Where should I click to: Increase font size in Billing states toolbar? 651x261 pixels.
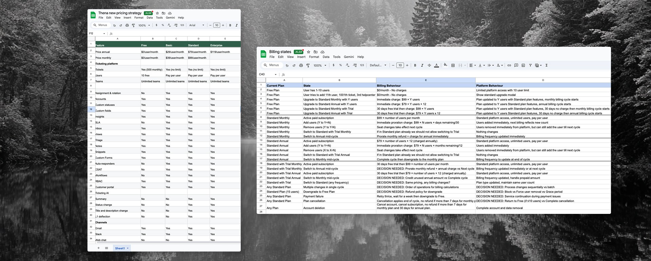click(x=407, y=65)
